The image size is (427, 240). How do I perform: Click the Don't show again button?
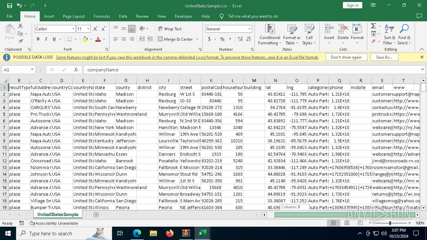[x=346, y=57]
